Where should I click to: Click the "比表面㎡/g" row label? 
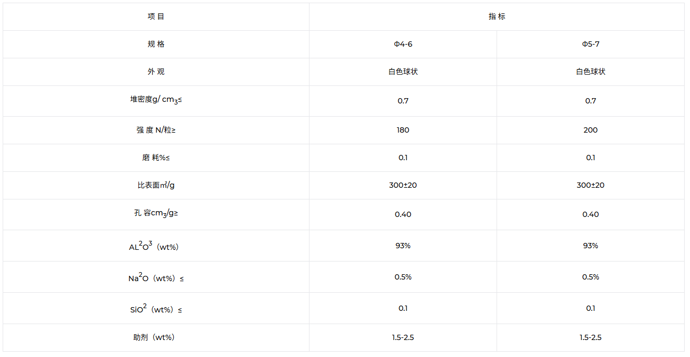pos(156,185)
